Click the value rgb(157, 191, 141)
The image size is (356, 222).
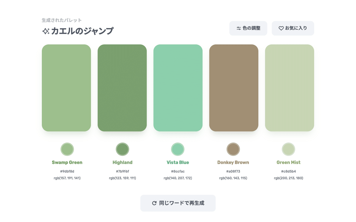(67, 178)
